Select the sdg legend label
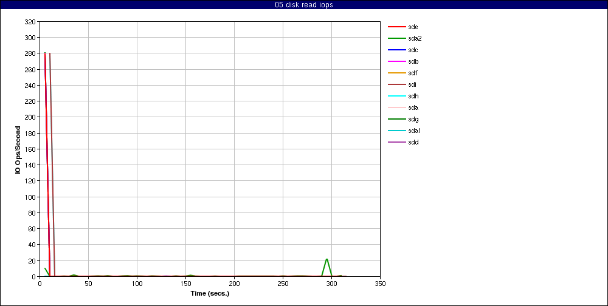The width and height of the screenshot is (608, 306). (x=413, y=119)
